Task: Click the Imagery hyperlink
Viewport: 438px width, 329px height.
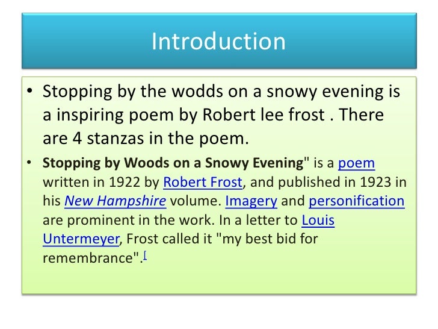Action: pos(251,201)
